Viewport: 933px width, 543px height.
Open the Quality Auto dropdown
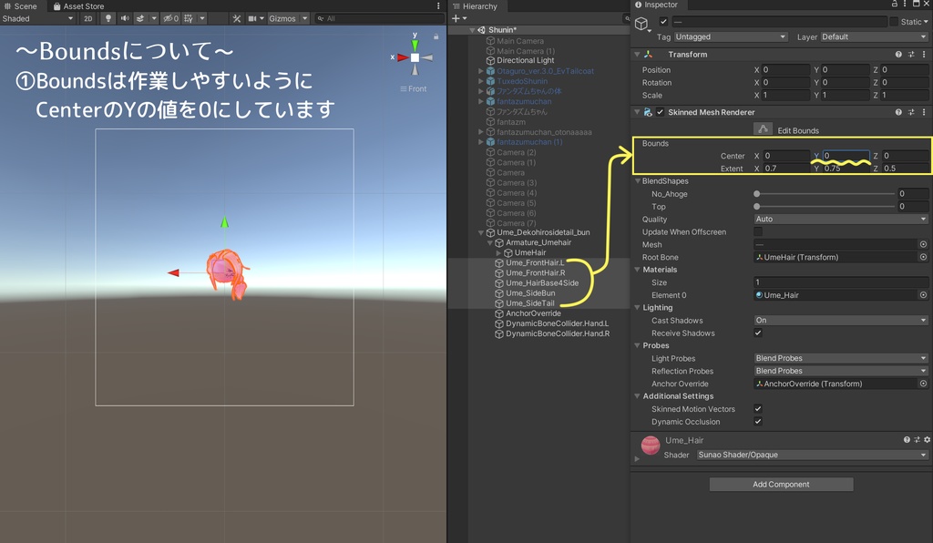click(x=841, y=219)
